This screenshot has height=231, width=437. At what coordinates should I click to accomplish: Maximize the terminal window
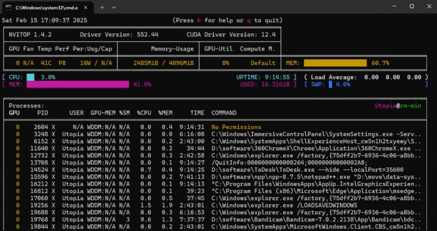coord(412,6)
